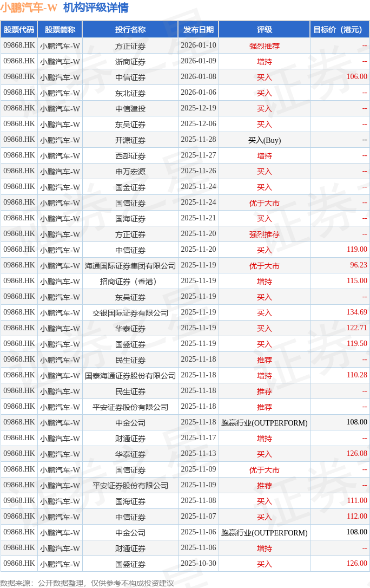Click 108.00 in the 2025-11-18 row
The height and width of the screenshot is (588, 370).
(x=356, y=422)
